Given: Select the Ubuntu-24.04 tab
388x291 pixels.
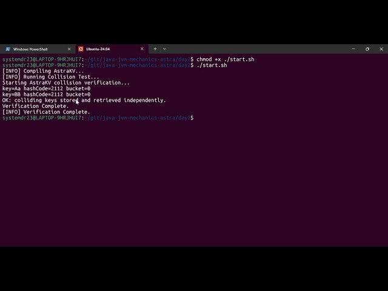Looking at the screenshot, I should (x=112, y=49).
